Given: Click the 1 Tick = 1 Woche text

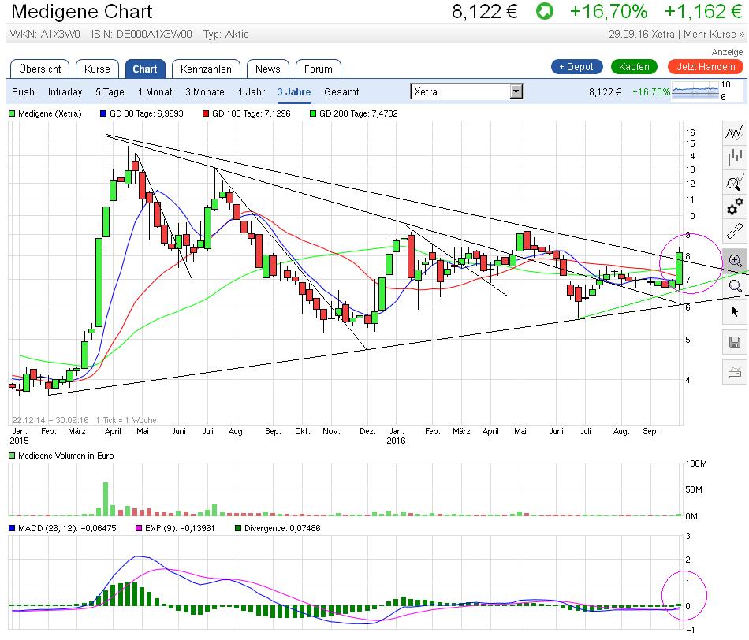Looking at the screenshot, I should [x=126, y=420].
